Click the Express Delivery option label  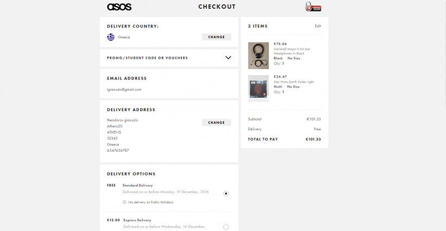click(137, 220)
